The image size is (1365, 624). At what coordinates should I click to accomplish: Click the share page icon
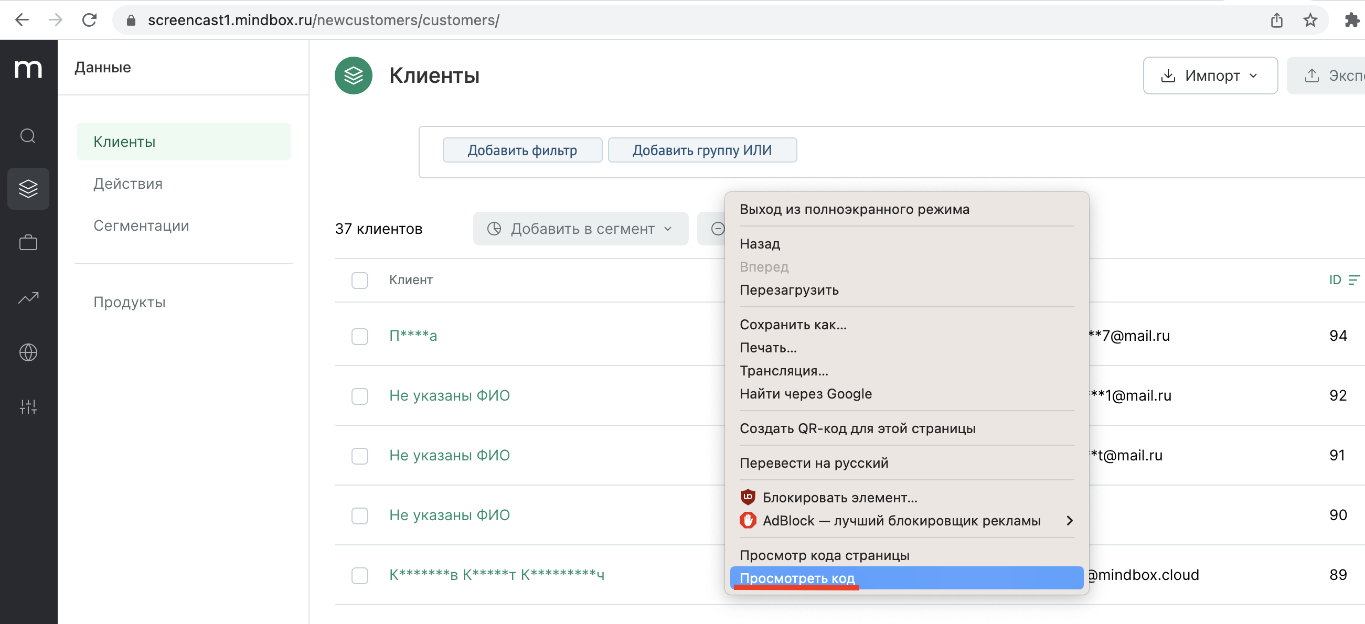tap(1276, 20)
